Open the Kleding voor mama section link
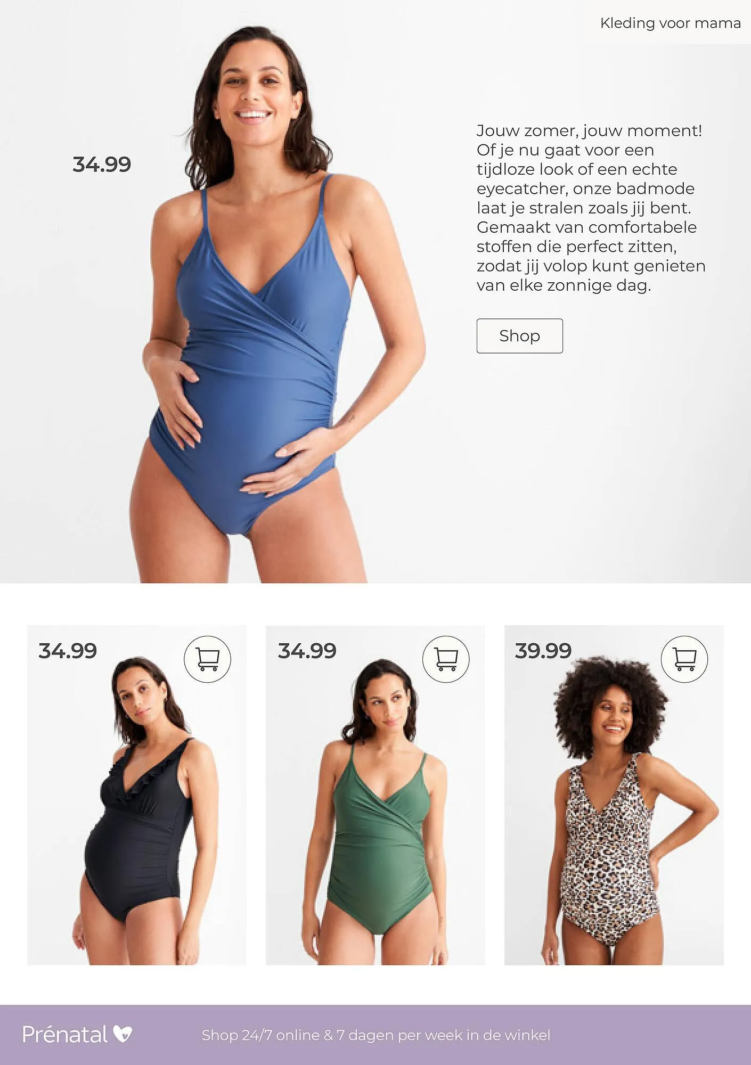Image resolution: width=751 pixels, height=1065 pixels. pyautogui.click(x=670, y=23)
